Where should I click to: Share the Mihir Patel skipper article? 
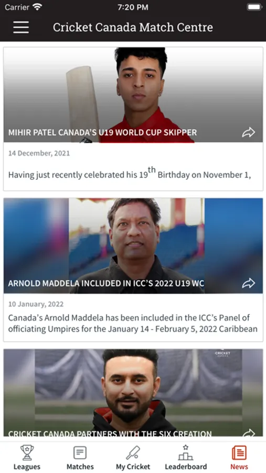click(x=249, y=132)
